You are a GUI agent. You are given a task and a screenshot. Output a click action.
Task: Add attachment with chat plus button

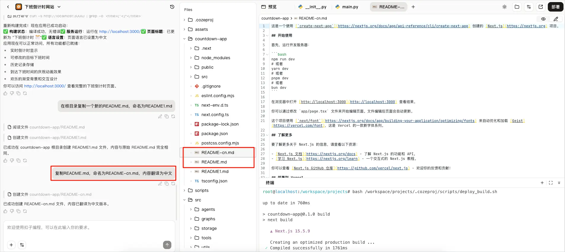click(11, 245)
